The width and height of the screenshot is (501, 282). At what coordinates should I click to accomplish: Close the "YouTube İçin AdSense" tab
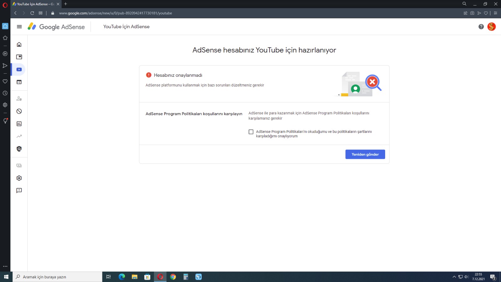coord(58,4)
